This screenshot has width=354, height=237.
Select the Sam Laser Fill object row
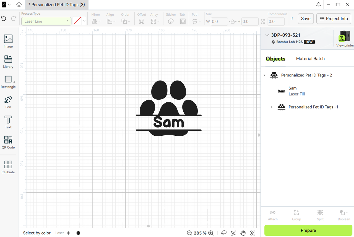coord(307,91)
